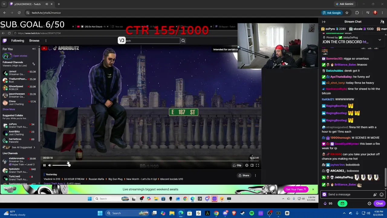Open TheBurntPeanut channel in sidebar
The width and height of the screenshot is (387, 218).
click(19, 80)
